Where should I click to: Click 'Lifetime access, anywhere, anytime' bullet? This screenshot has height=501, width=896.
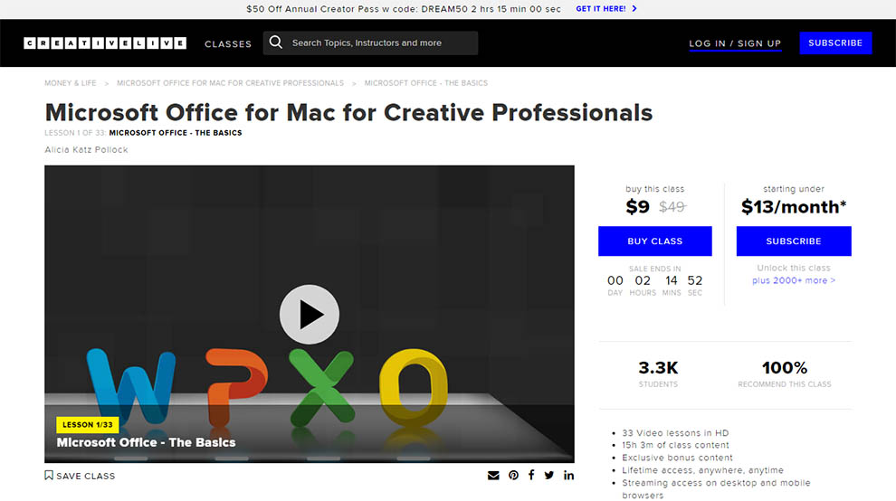coord(703,470)
